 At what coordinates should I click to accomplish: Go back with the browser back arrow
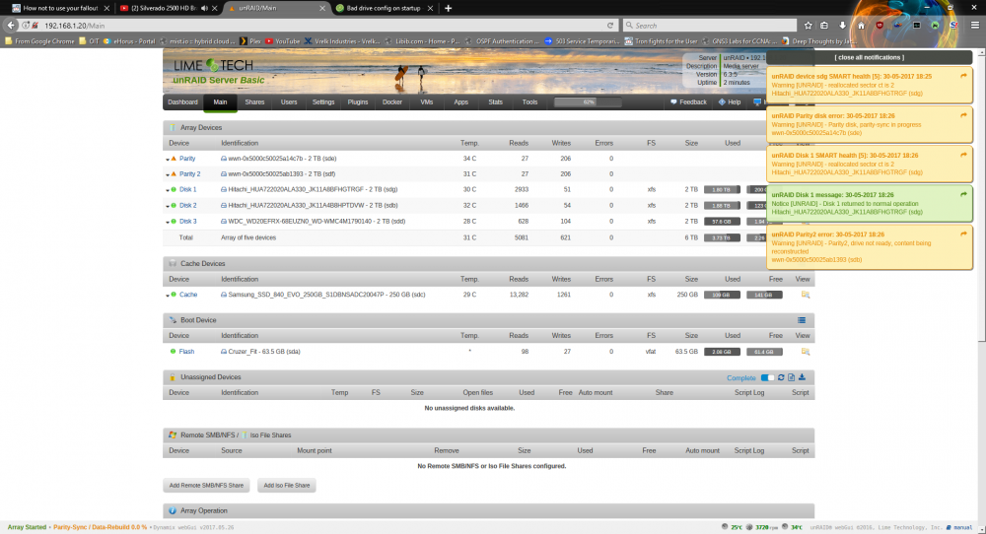tap(11, 26)
